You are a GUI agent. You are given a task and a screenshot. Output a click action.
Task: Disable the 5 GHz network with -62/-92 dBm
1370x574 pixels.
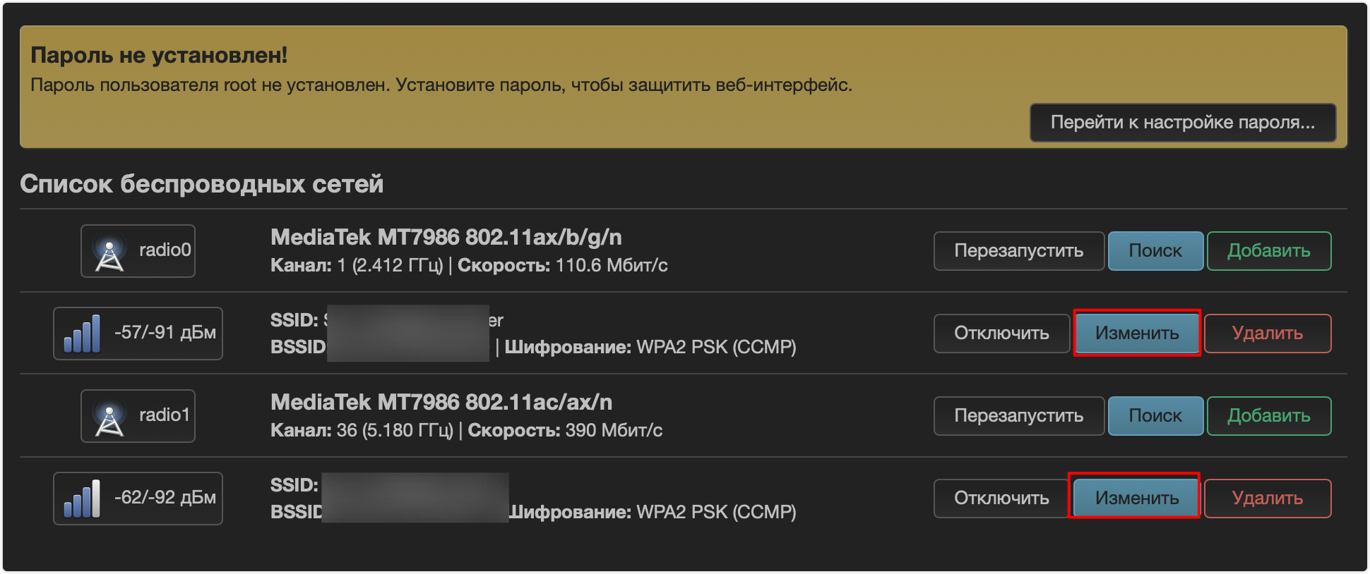[1001, 499]
